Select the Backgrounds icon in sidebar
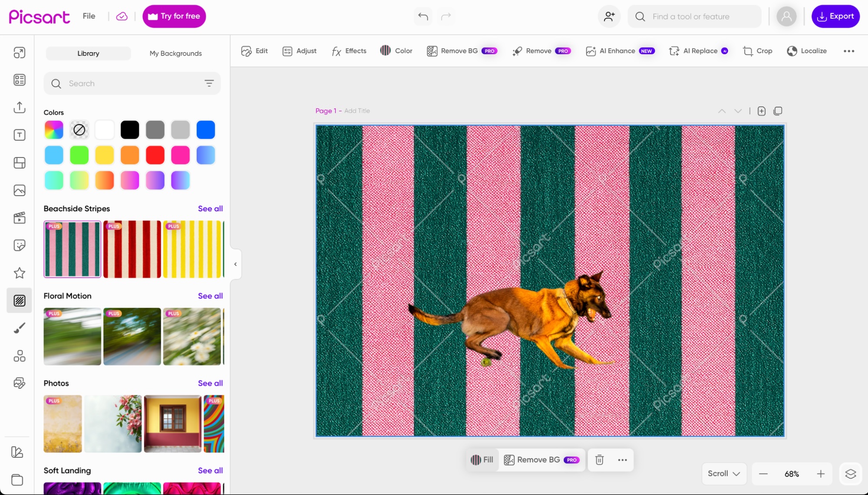This screenshot has height=495, width=868. click(x=19, y=300)
